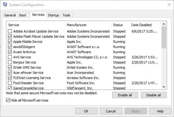174x117 pixels.
Task: Select the Services tab
Action: click(38, 15)
